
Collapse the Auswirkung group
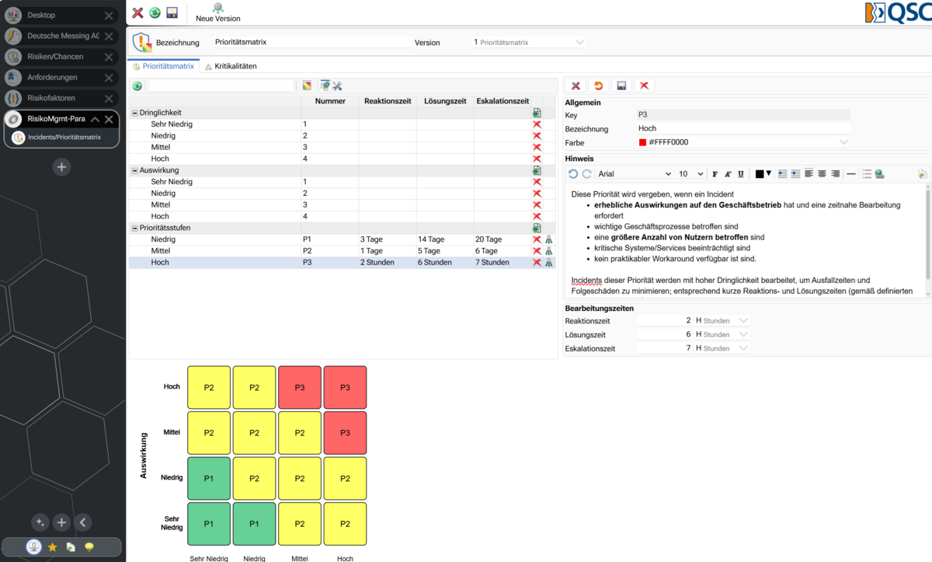(134, 170)
